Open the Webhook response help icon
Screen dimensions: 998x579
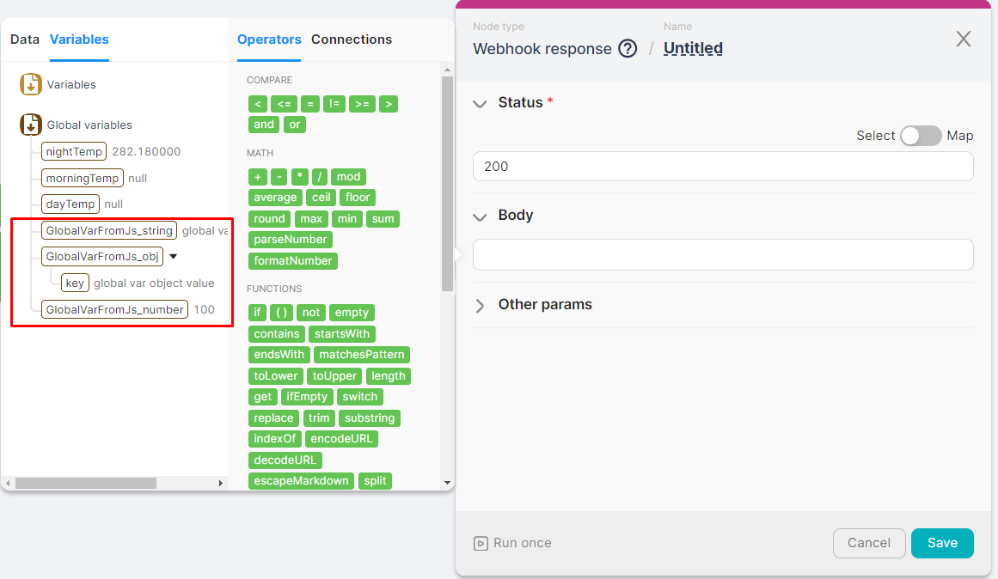(x=628, y=48)
